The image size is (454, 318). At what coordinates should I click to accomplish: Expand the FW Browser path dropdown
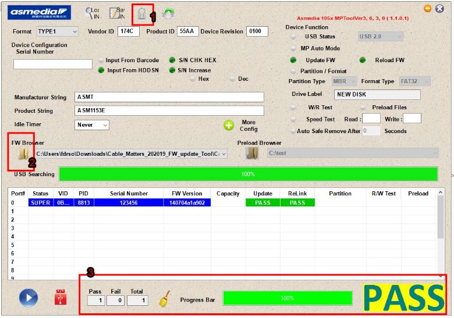224,154
